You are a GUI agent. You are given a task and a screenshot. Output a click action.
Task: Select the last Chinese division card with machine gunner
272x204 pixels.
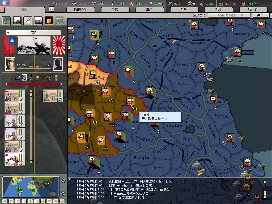tap(15, 160)
